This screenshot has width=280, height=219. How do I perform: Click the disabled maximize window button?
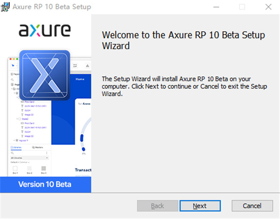pos(242,7)
